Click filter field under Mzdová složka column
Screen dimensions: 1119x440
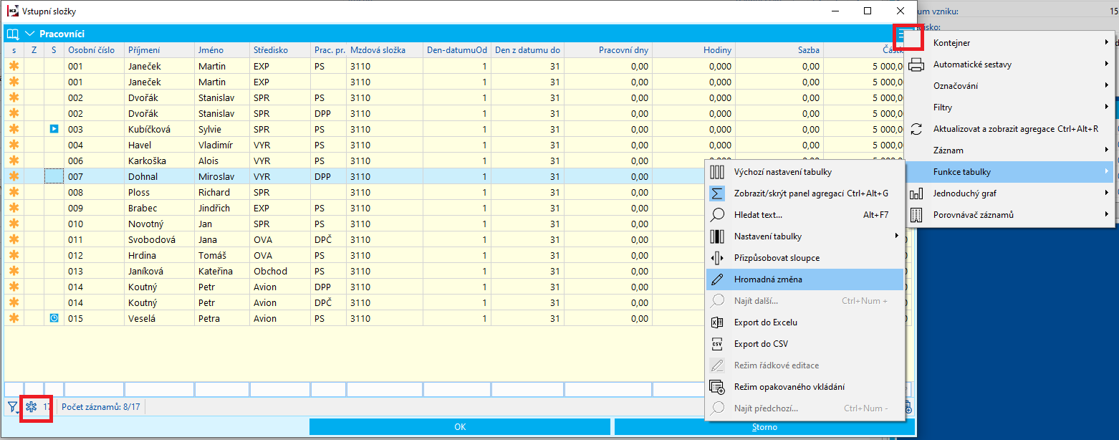point(385,389)
